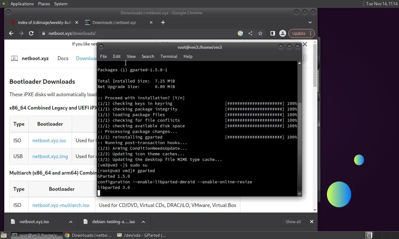Expand debian-testing iso download options
399x239 pixels.
coord(143,222)
